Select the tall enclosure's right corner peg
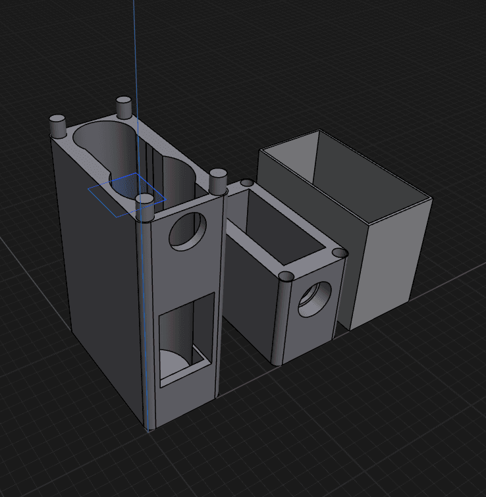Screen dimensions: 486x497 pyautogui.click(x=218, y=181)
